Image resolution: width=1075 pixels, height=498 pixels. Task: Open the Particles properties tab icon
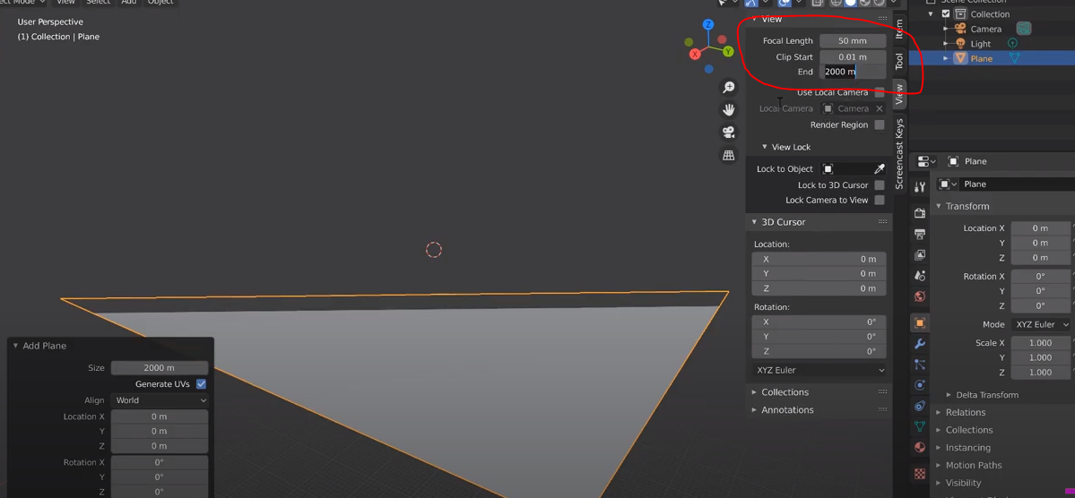(920, 365)
